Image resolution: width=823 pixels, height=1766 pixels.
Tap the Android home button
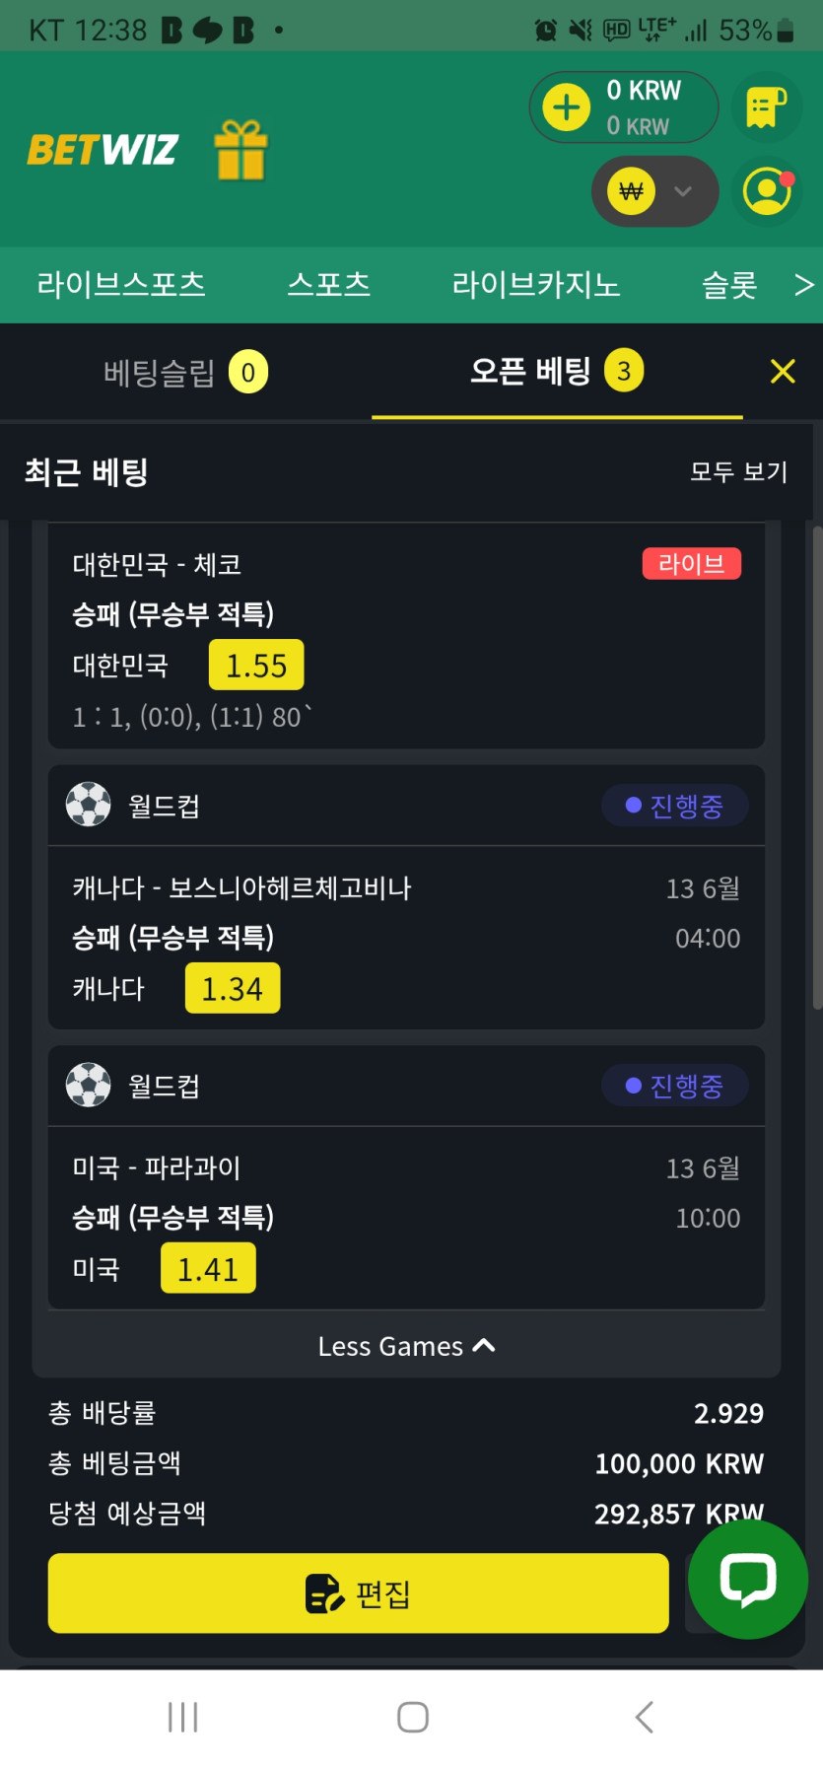412,1717
